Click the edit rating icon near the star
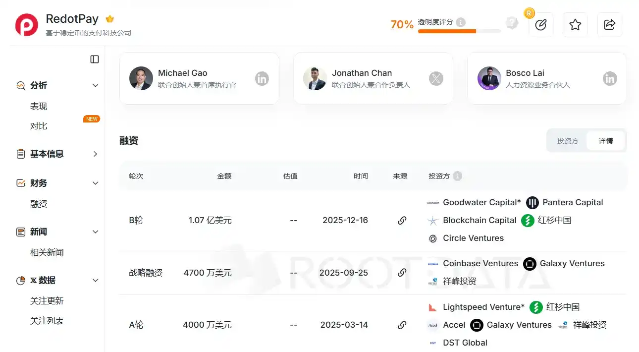Screen dimensions: 639x352 click(541, 25)
